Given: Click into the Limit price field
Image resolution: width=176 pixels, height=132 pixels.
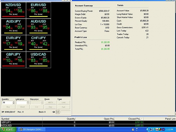Looking at the screenshot, I should click(x=21, y=102).
